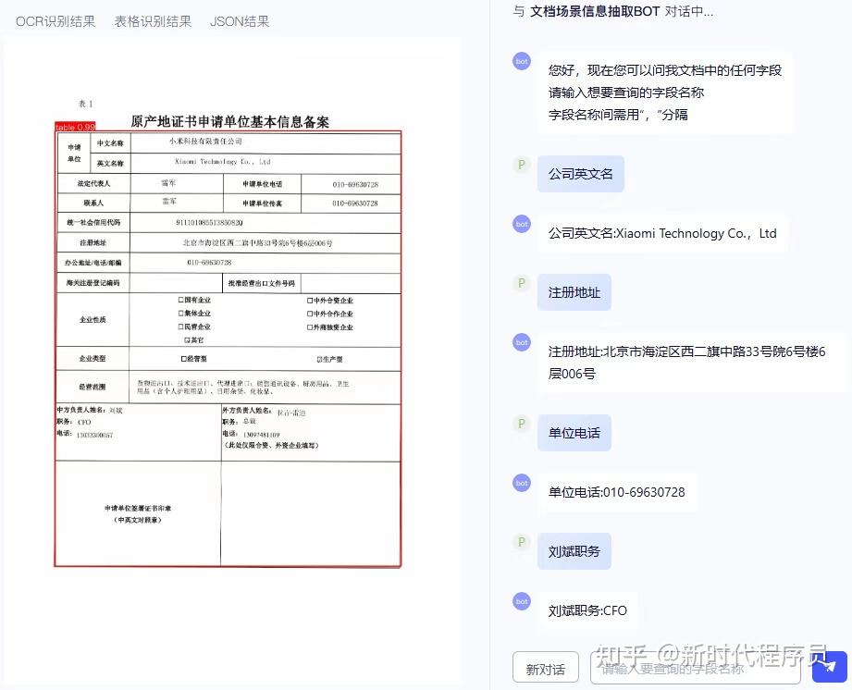Viewport: 852px width, 690px height.
Task: Open the 表格识别结果 tab
Action: (x=153, y=21)
